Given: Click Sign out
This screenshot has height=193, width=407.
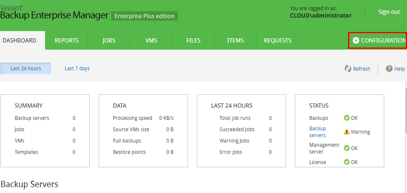Looking at the screenshot, I should point(389,12).
